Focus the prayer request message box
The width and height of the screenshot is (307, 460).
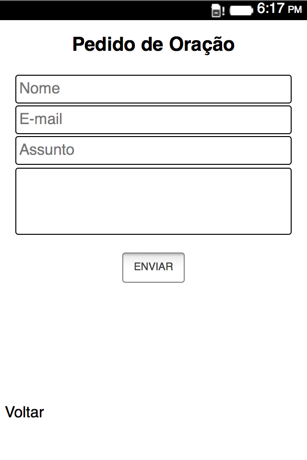pos(153,201)
